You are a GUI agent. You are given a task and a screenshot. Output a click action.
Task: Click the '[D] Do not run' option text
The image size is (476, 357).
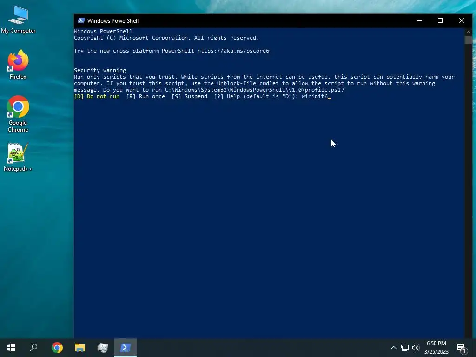97,96
